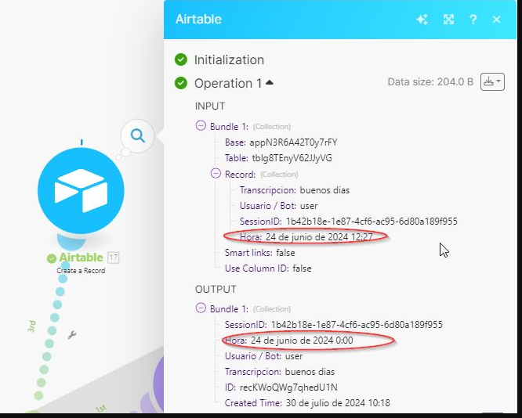Expand the Airtable panel to full screen
The width and height of the screenshot is (522, 418).
(x=448, y=20)
